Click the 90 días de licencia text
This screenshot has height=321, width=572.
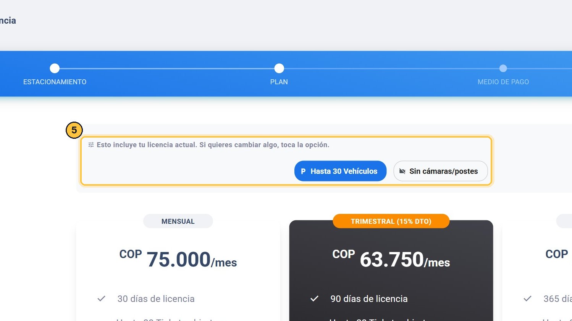pyautogui.click(x=369, y=299)
